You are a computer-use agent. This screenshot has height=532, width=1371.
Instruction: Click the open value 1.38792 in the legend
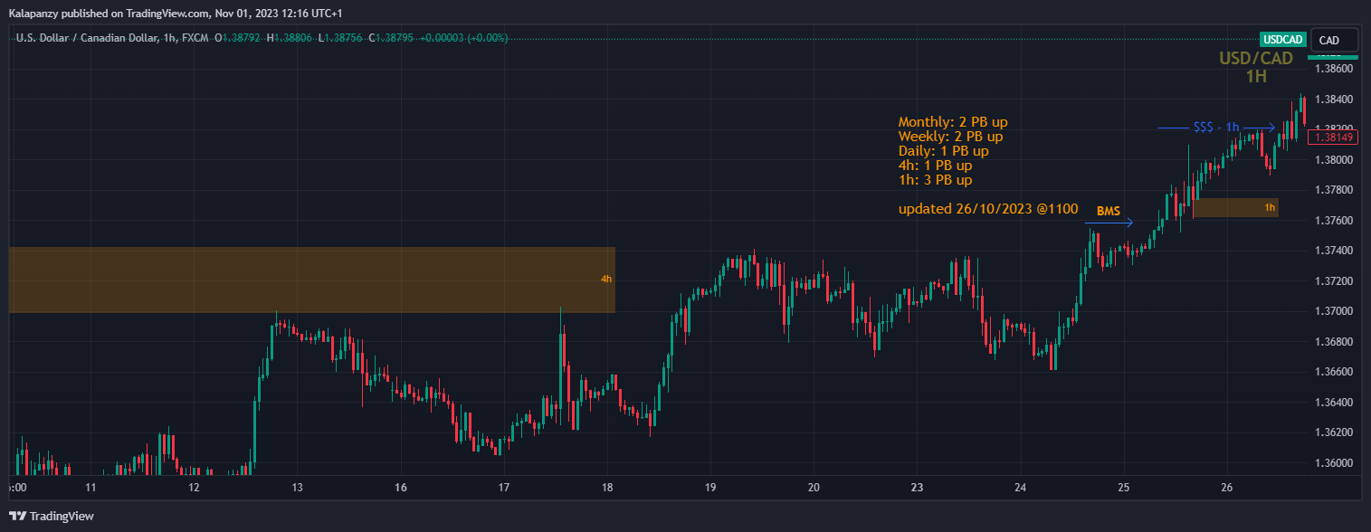coord(242,38)
